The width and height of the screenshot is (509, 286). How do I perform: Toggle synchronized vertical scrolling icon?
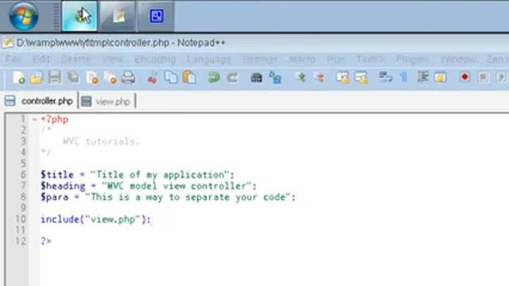tap(343, 78)
